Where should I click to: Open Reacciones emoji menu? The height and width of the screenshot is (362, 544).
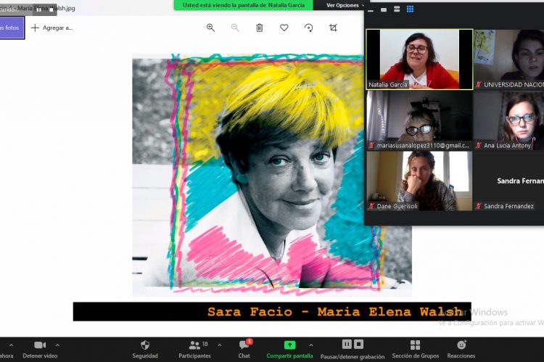point(461,348)
